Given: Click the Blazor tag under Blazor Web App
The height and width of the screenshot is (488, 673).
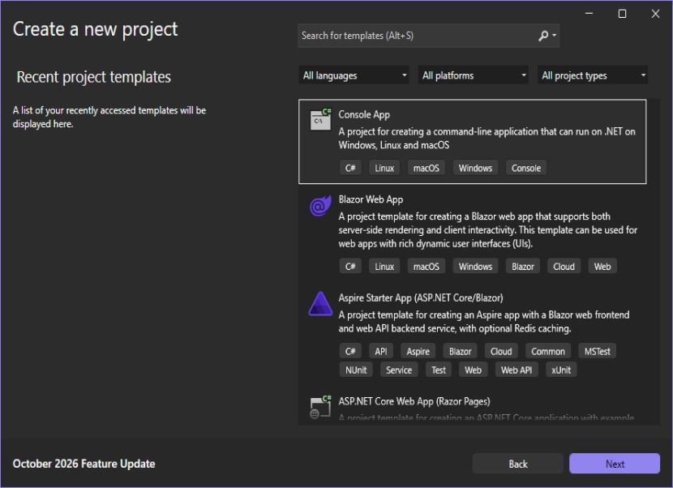Looking at the screenshot, I should (523, 267).
